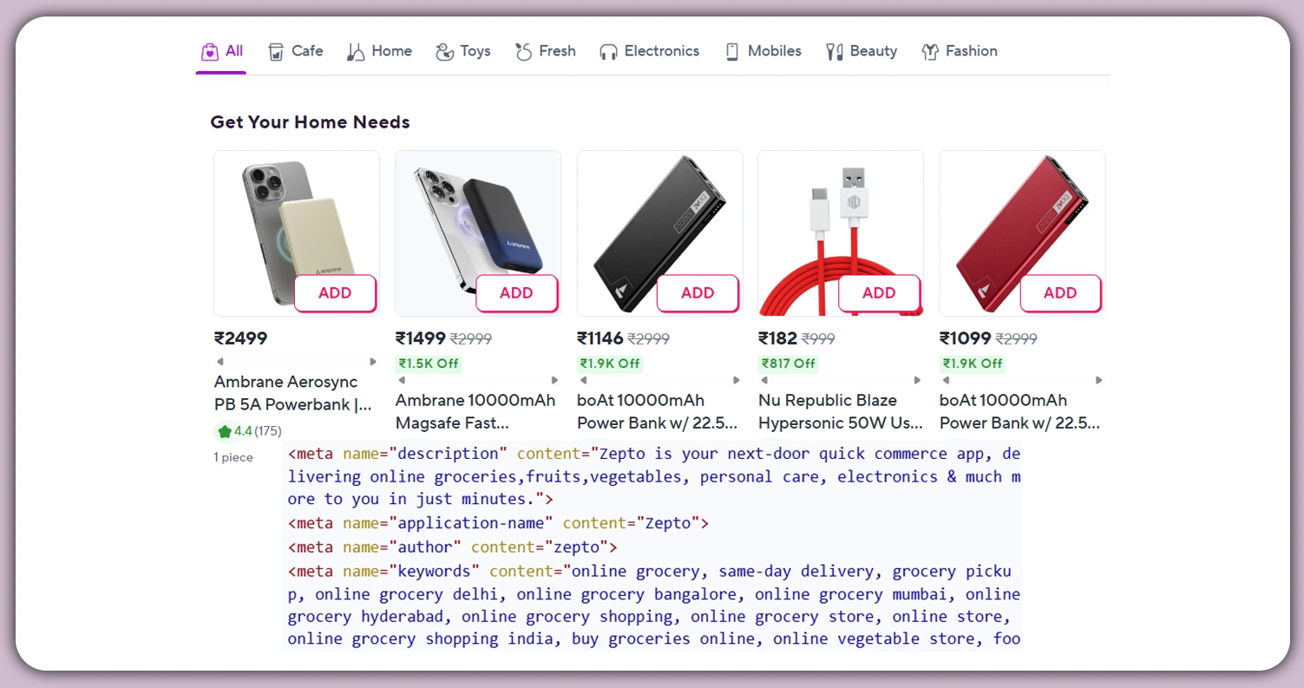Click ADD on the Nu Republic Blaze cable
Image resolution: width=1304 pixels, height=688 pixels.
coord(879,293)
